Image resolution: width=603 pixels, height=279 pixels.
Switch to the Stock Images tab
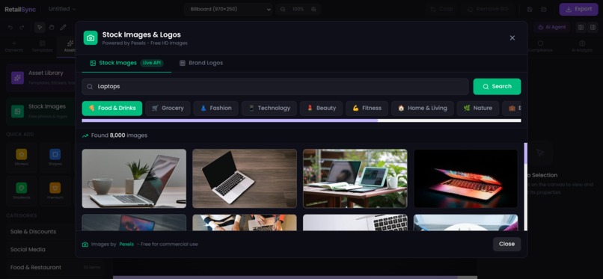pyautogui.click(x=126, y=63)
